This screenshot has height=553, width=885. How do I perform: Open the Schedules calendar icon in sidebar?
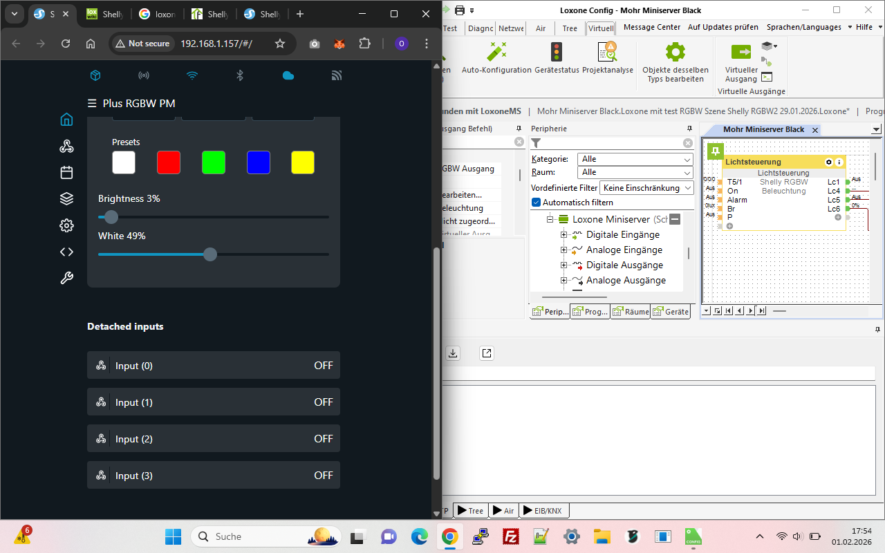[x=66, y=172]
